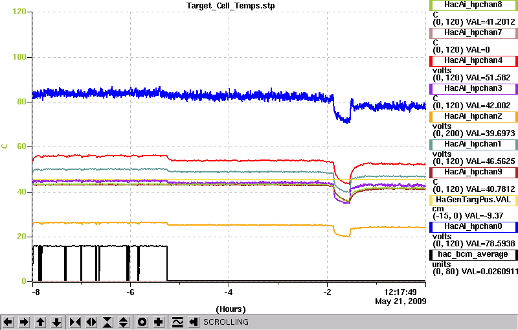Click the 'units' label under hac_bcm_average
This screenshot has width=518, height=330.
[442, 265]
